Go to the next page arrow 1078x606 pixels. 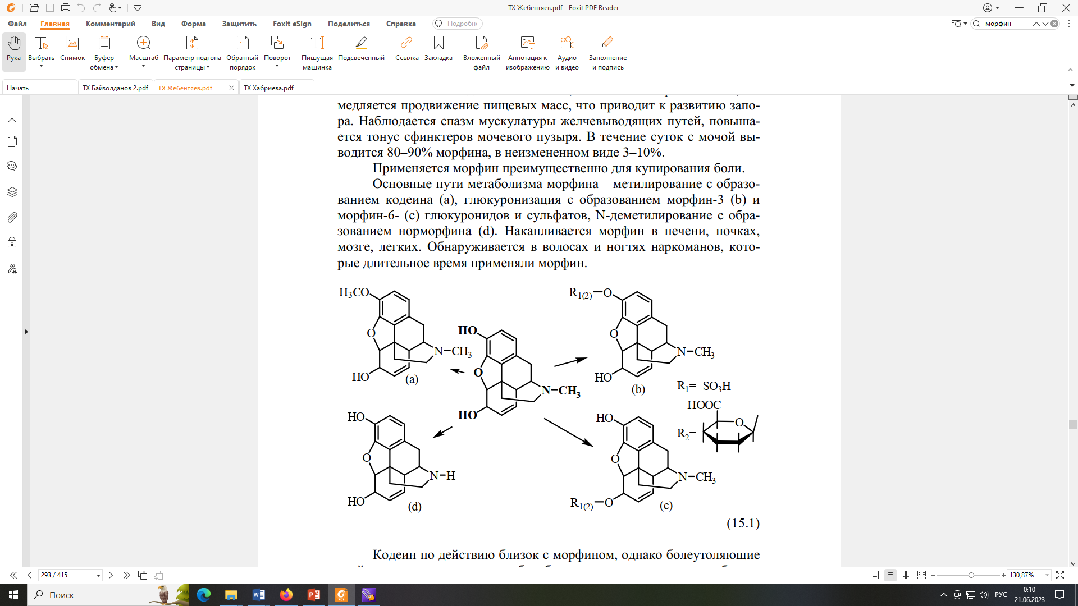111,575
